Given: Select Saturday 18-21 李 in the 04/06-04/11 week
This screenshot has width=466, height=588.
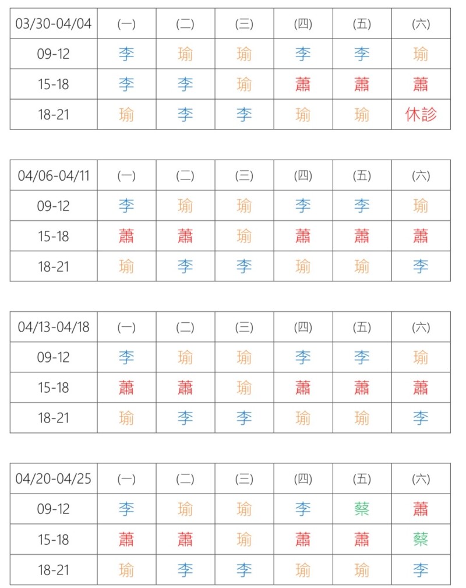Looking at the screenshot, I should 421,266.
